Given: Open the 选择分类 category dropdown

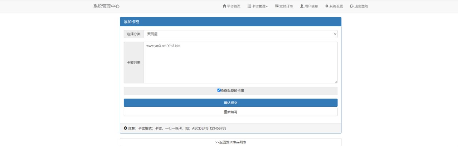Looking at the screenshot, I should pos(240,34).
